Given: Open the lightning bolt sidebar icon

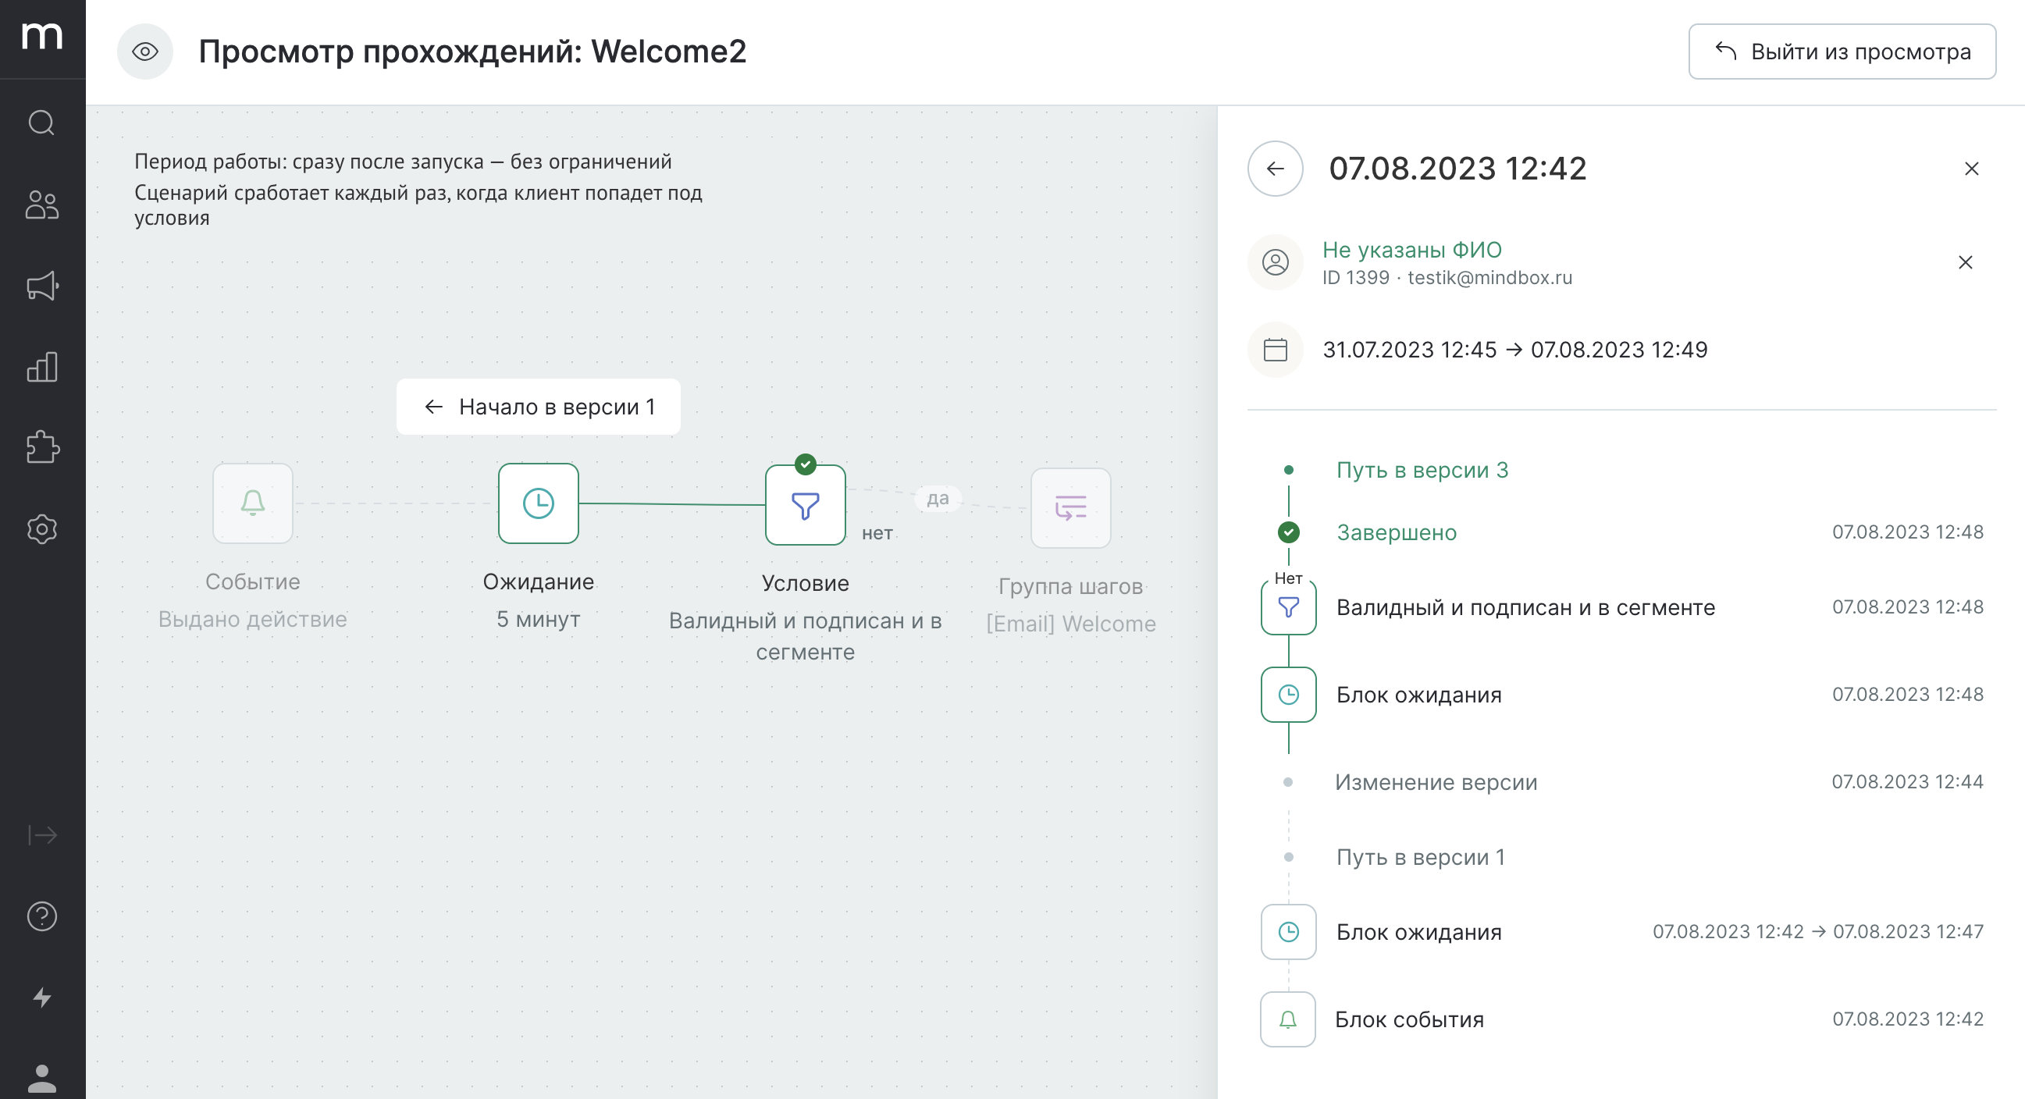Looking at the screenshot, I should (41, 998).
